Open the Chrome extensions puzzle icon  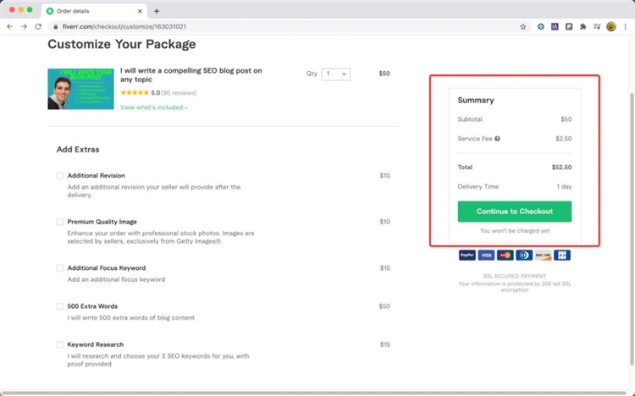tap(583, 26)
